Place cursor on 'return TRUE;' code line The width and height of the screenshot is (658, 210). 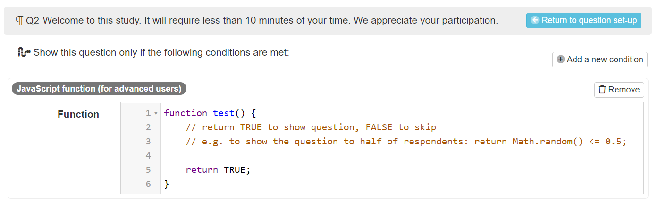(218, 170)
